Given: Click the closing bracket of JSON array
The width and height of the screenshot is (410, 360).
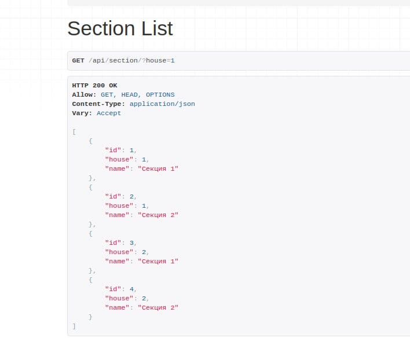Looking at the screenshot, I should [74, 326].
